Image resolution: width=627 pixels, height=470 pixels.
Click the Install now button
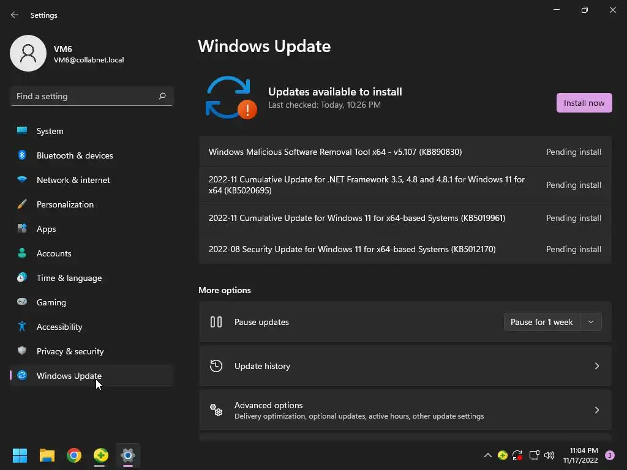(x=584, y=103)
